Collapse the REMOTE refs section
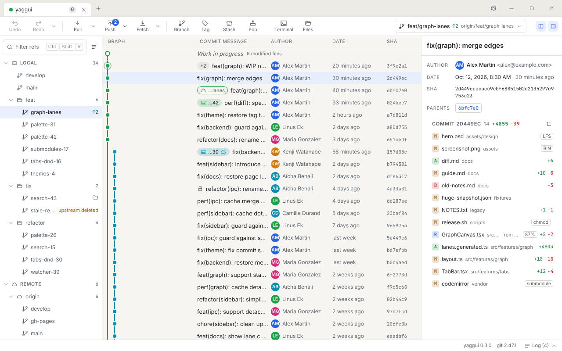562x351 pixels. point(6,284)
